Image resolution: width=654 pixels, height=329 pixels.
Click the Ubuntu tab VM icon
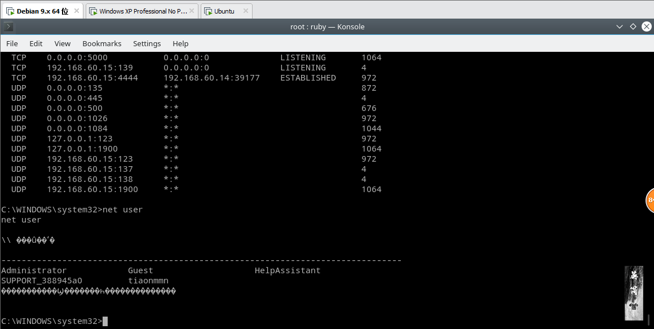coord(207,11)
